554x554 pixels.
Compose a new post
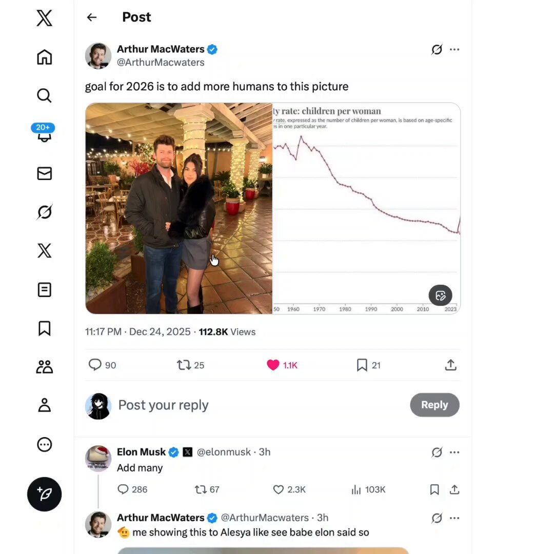45,494
